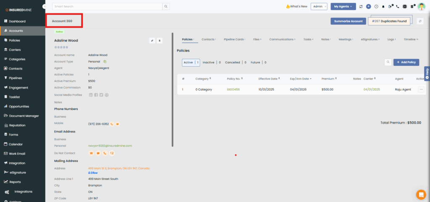Viewport: 430px width, 202px height.
Task: Click the Add Policy button
Action: pyautogui.click(x=406, y=62)
